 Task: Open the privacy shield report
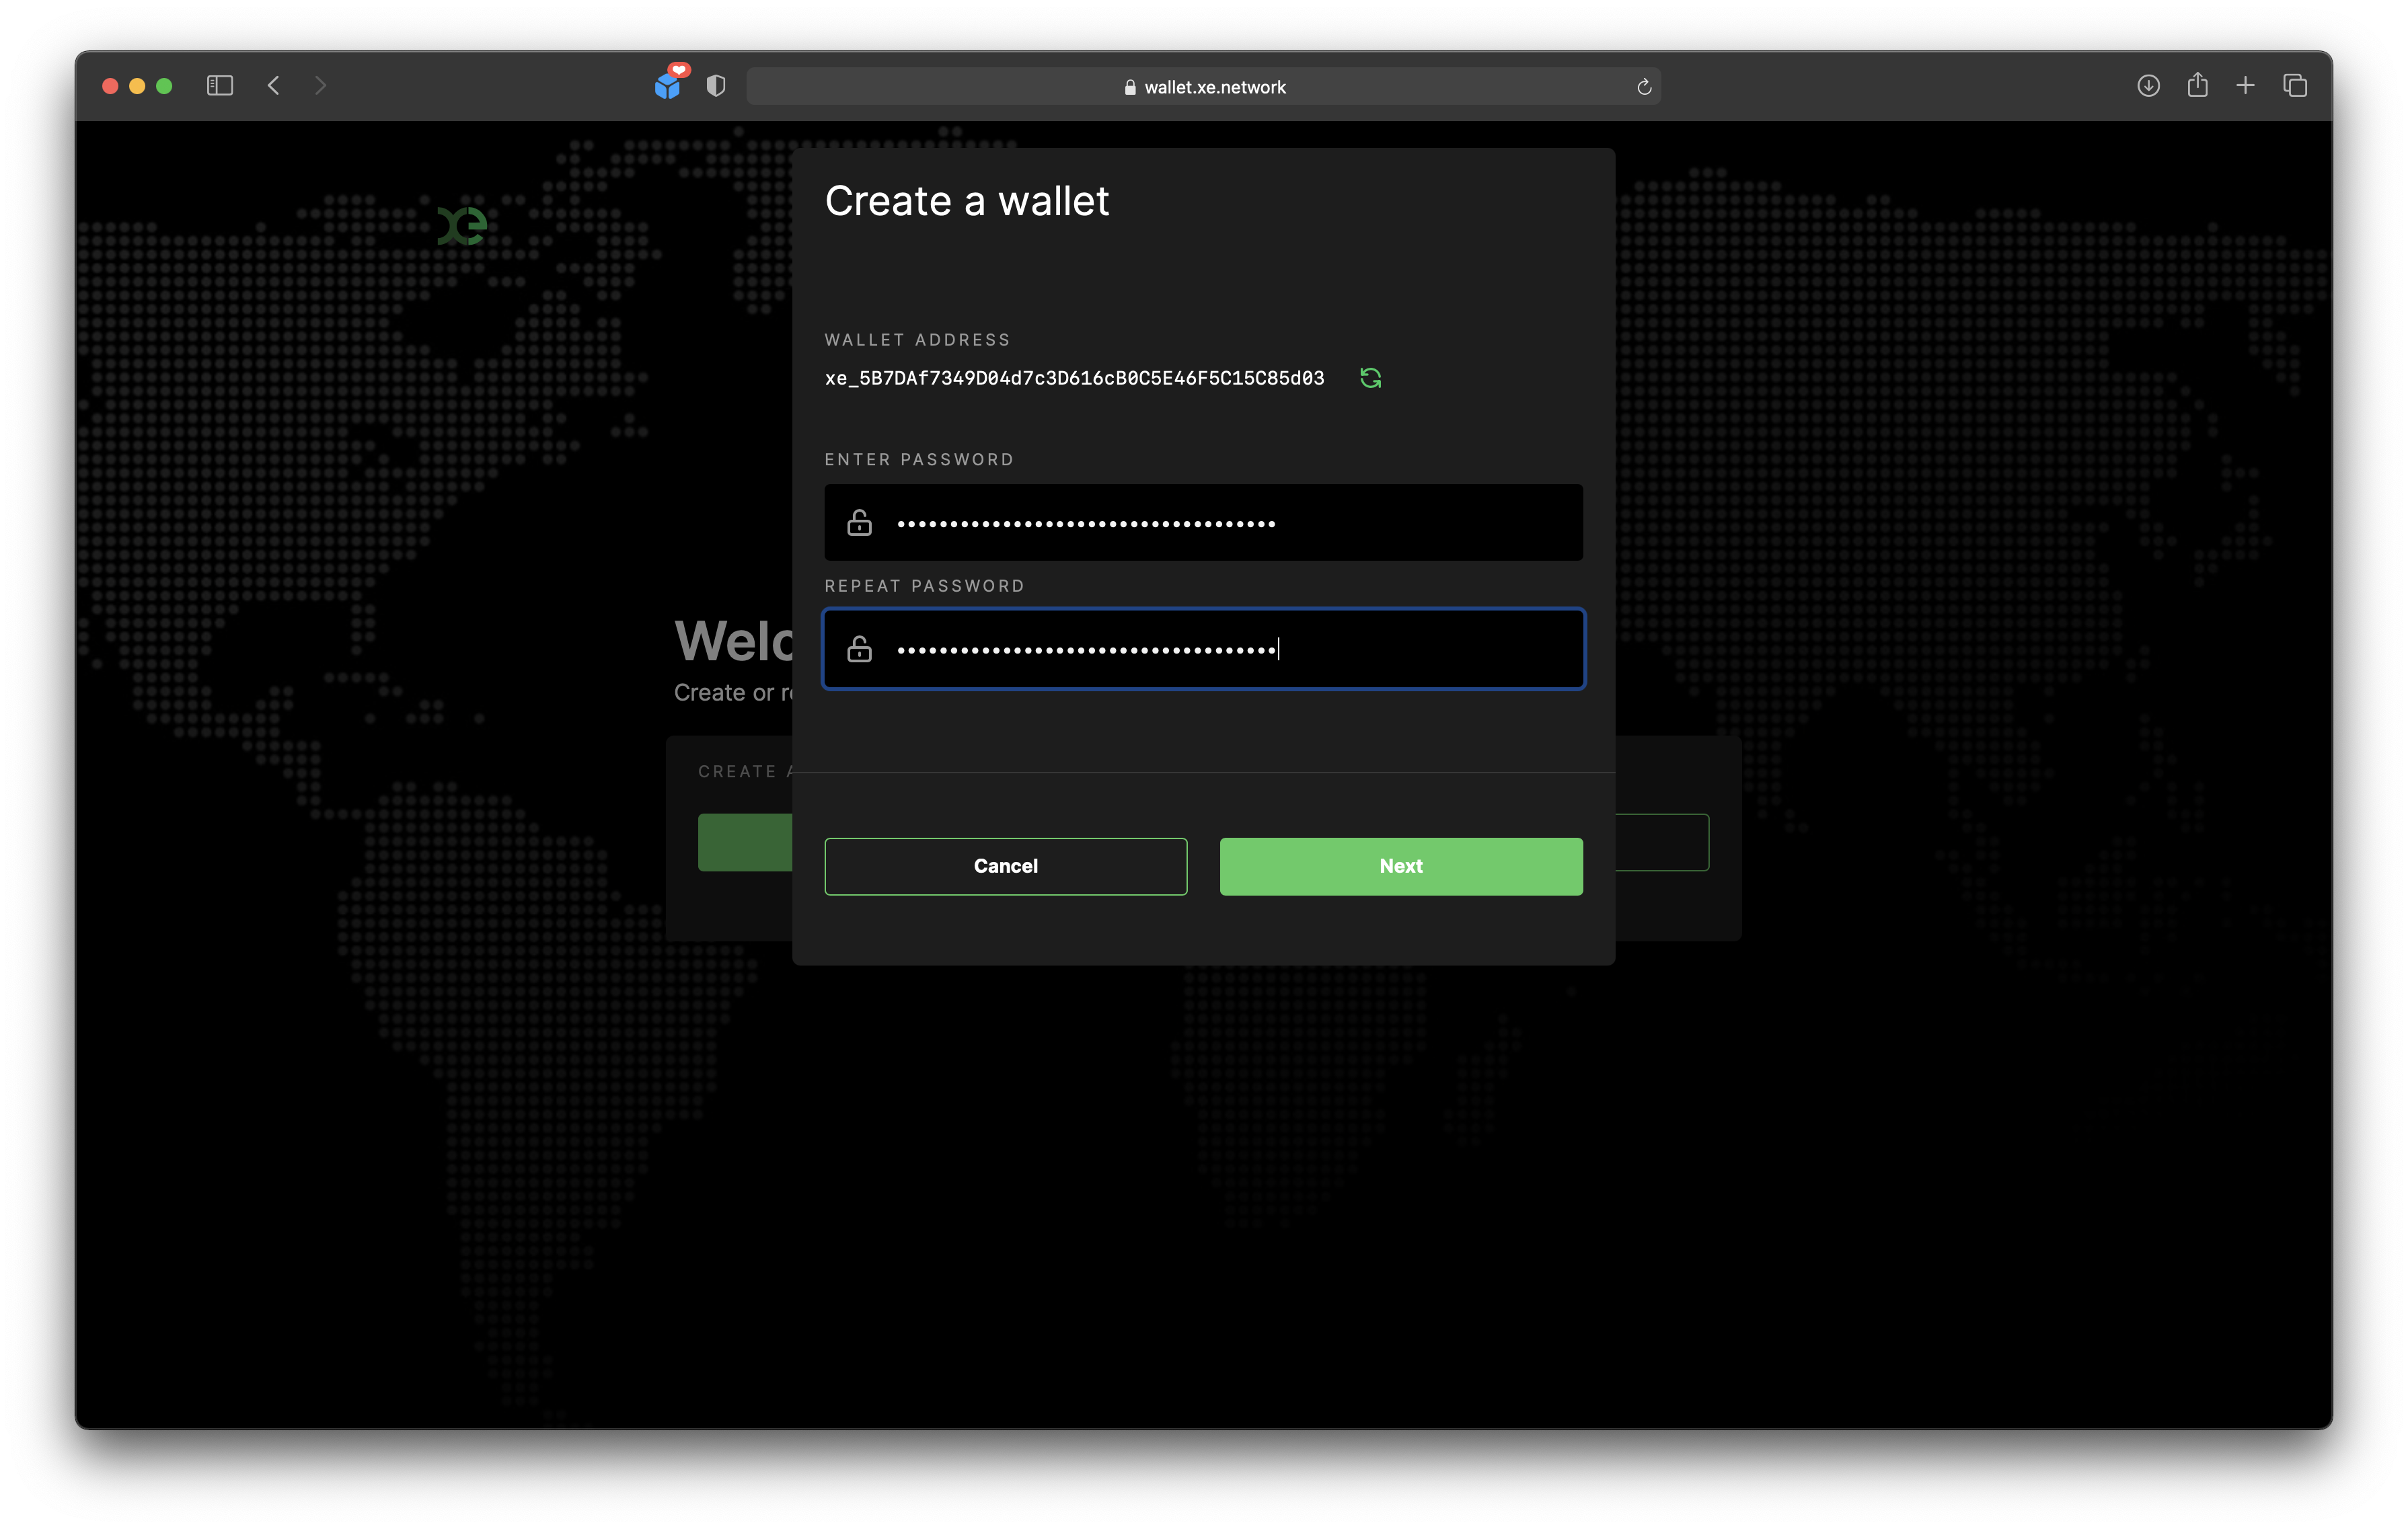pyautogui.click(x=716, y=86)
